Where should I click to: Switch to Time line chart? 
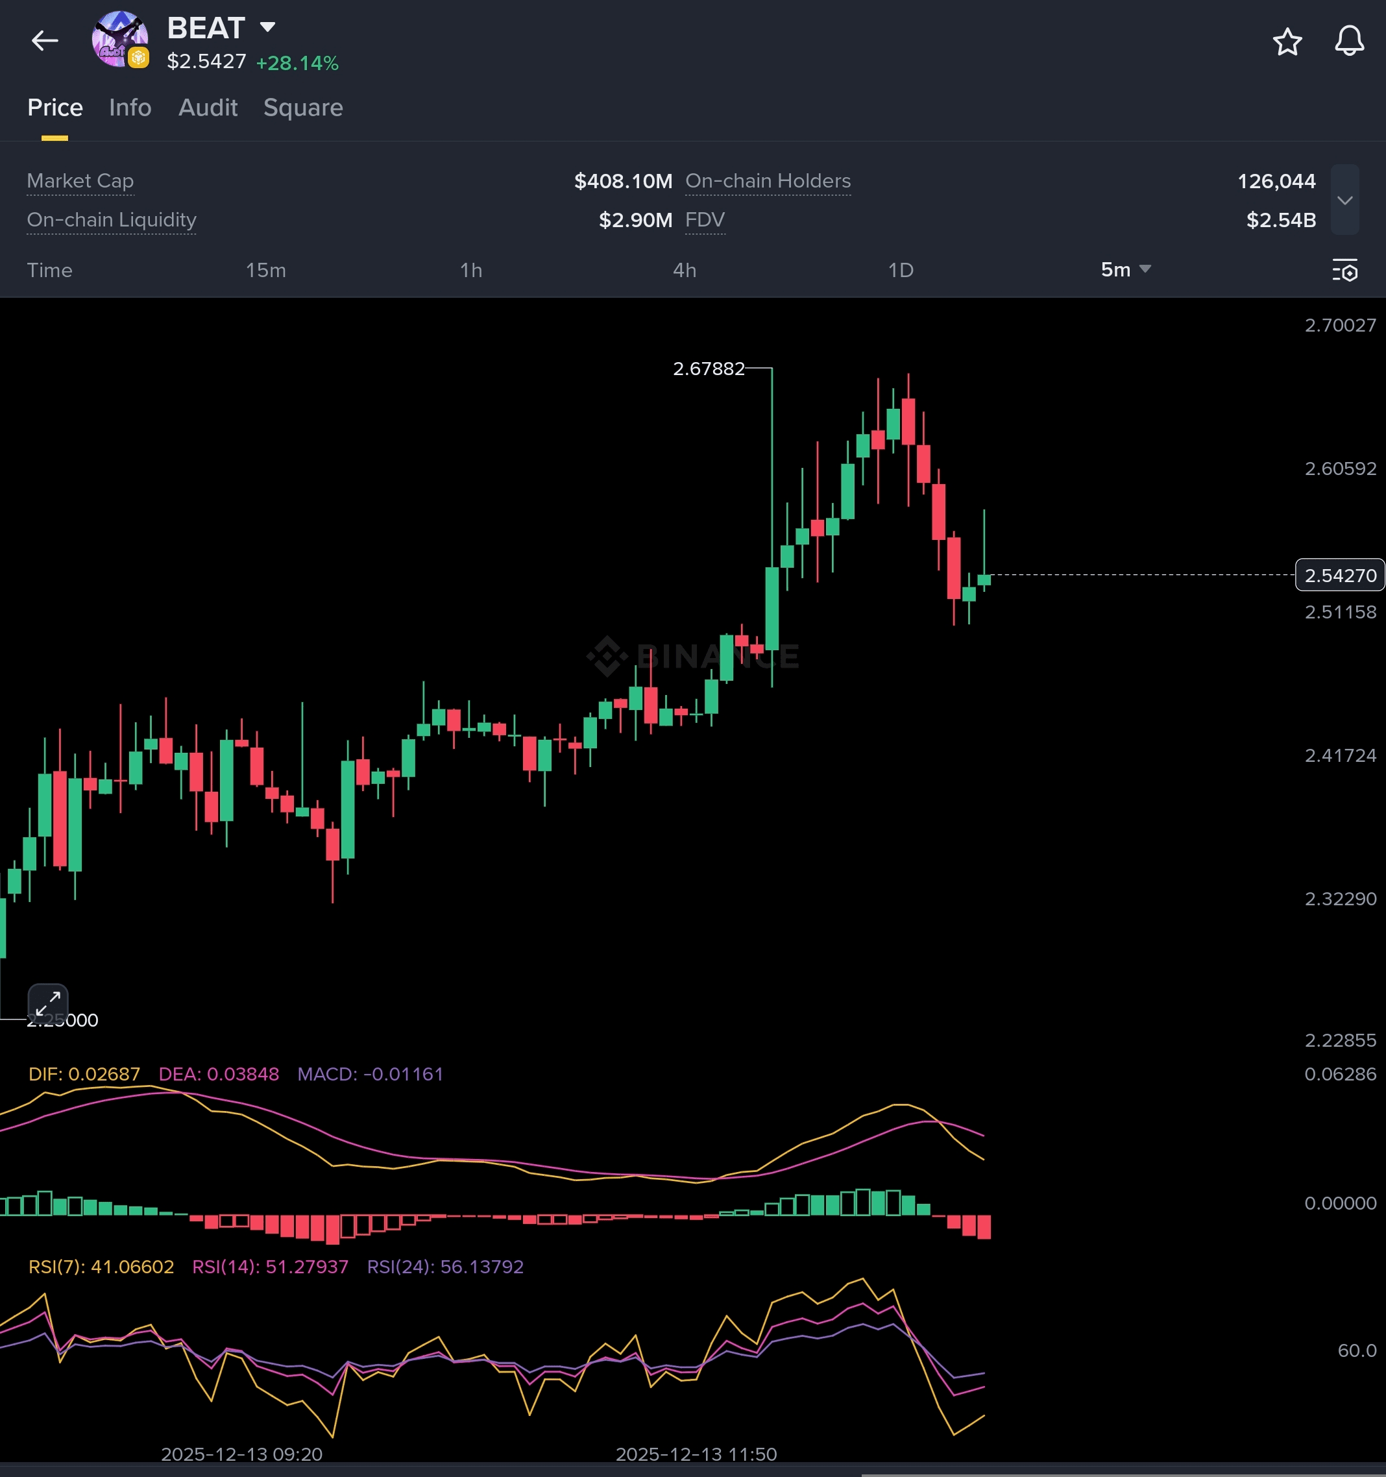click(50, 271)
